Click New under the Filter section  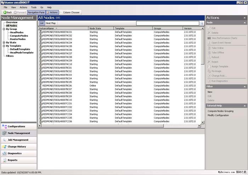tap(210, 92)
